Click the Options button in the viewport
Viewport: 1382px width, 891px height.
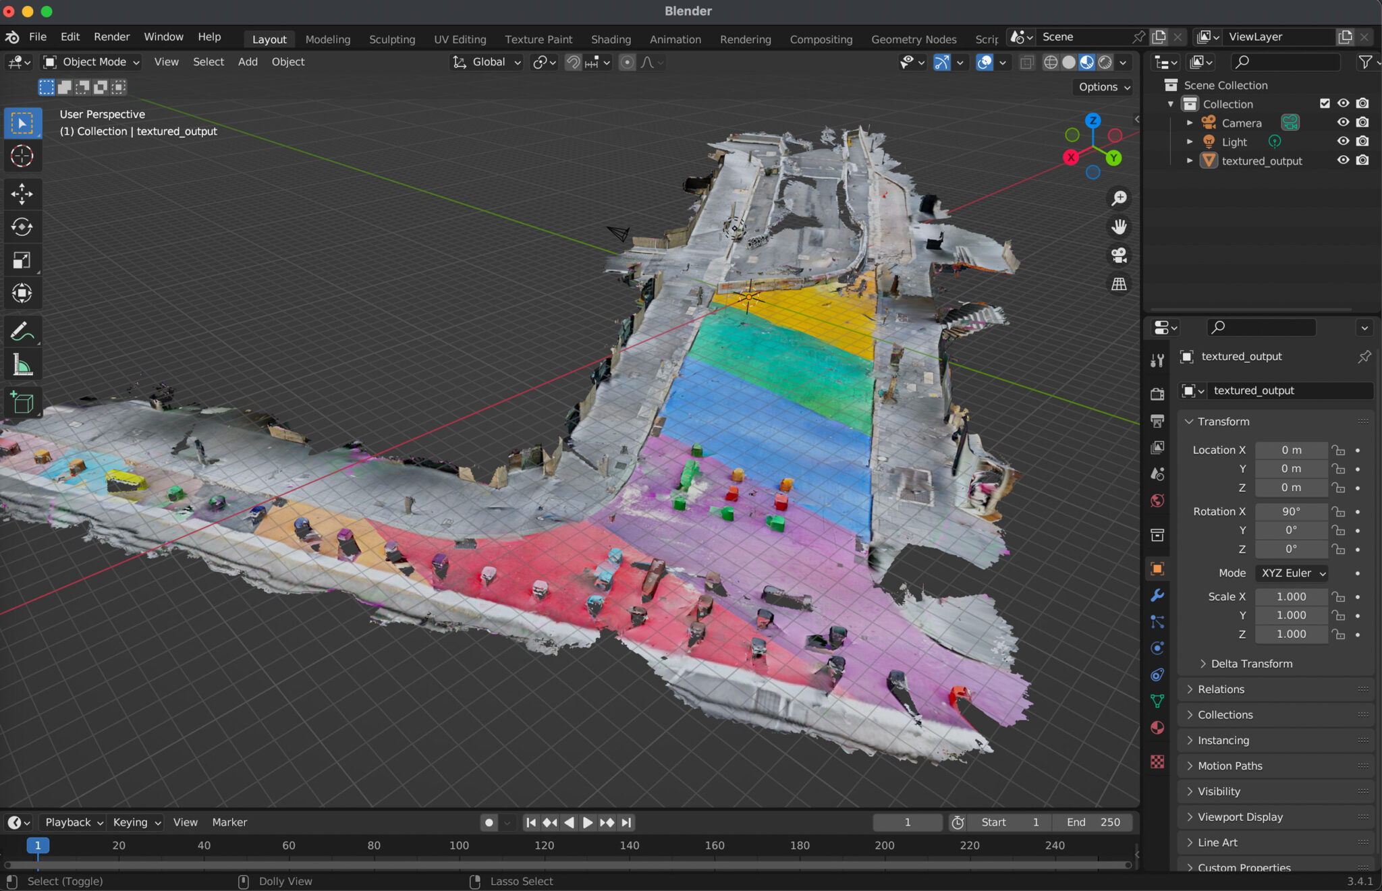click(x=1103, y=87)
